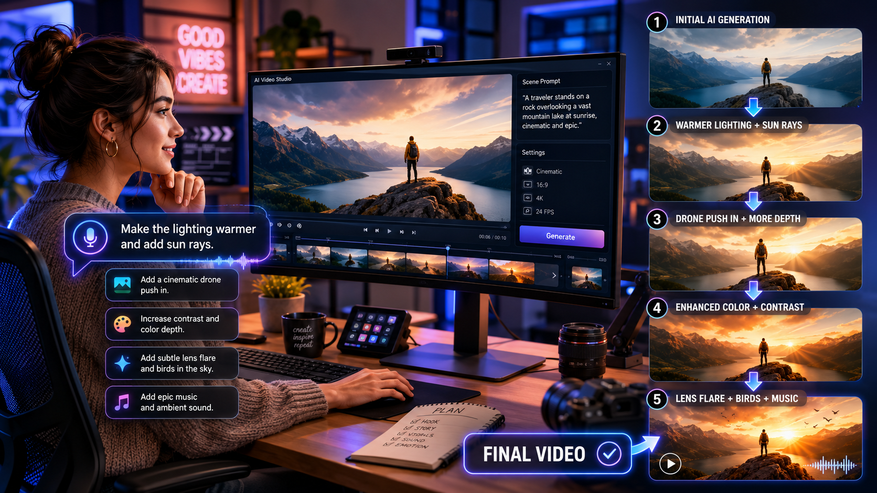Play the Lens Flare + Birds + Music result
The height and width of the screenshot is (493, 877).
(670, 464)
